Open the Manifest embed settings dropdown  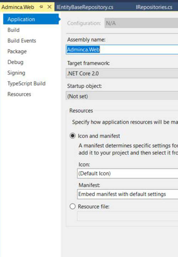127,194
